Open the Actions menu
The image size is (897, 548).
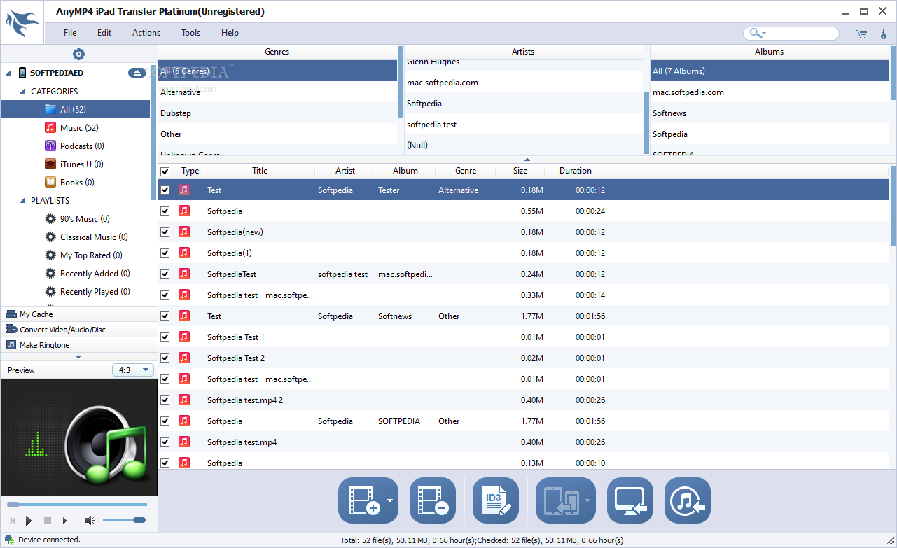pyautogui.click(x=146, y=33)
